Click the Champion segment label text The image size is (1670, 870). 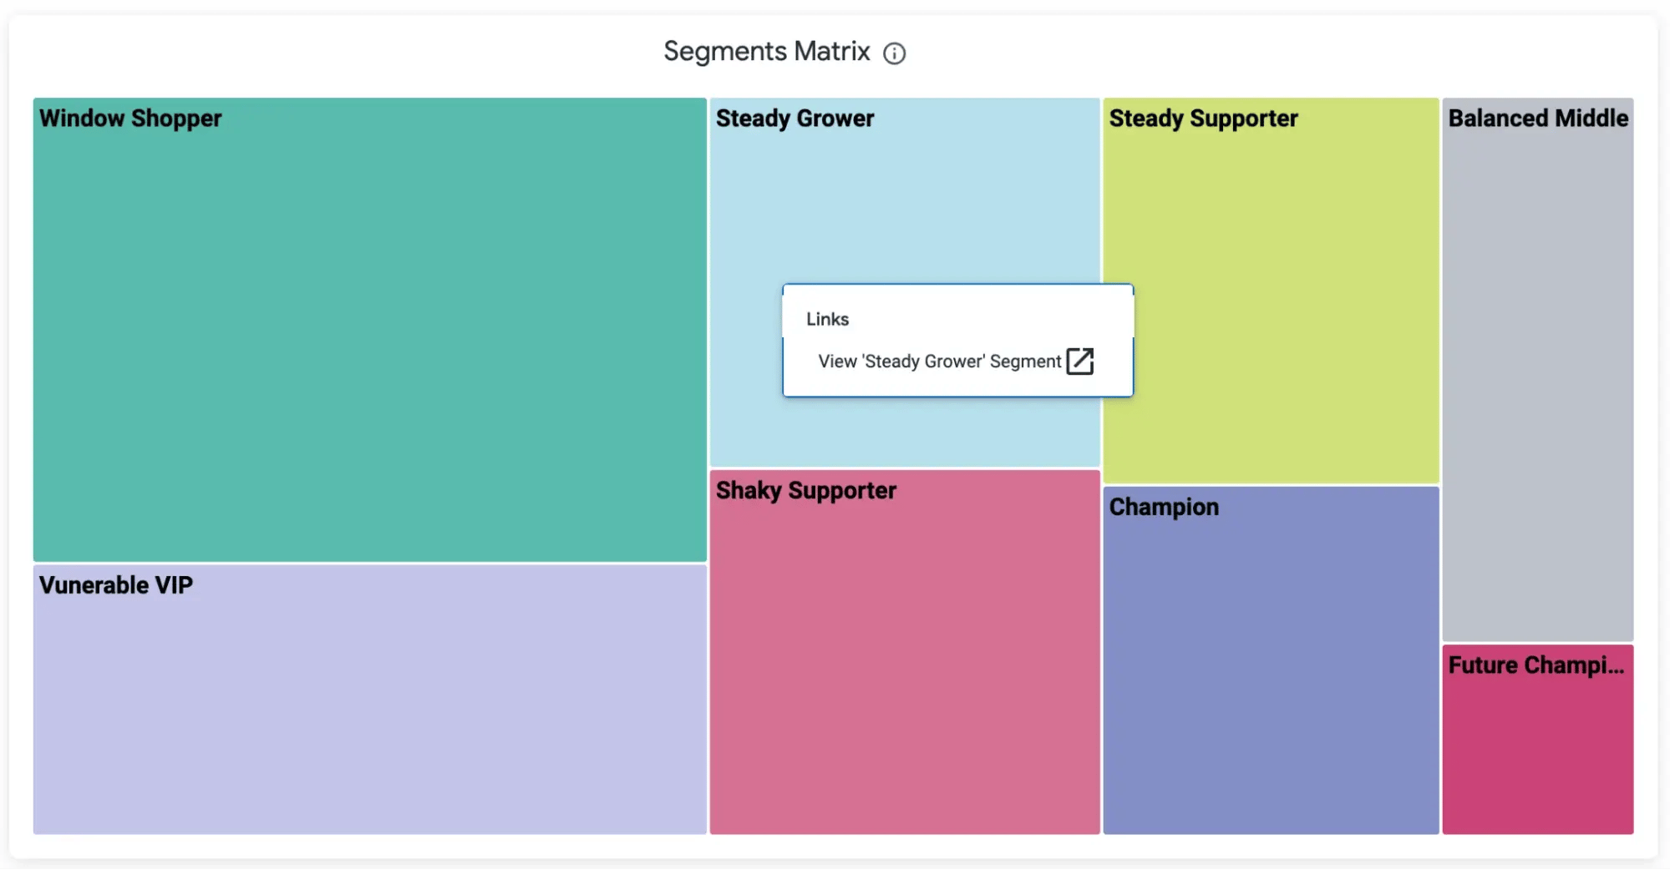(x=1163, y=507)
